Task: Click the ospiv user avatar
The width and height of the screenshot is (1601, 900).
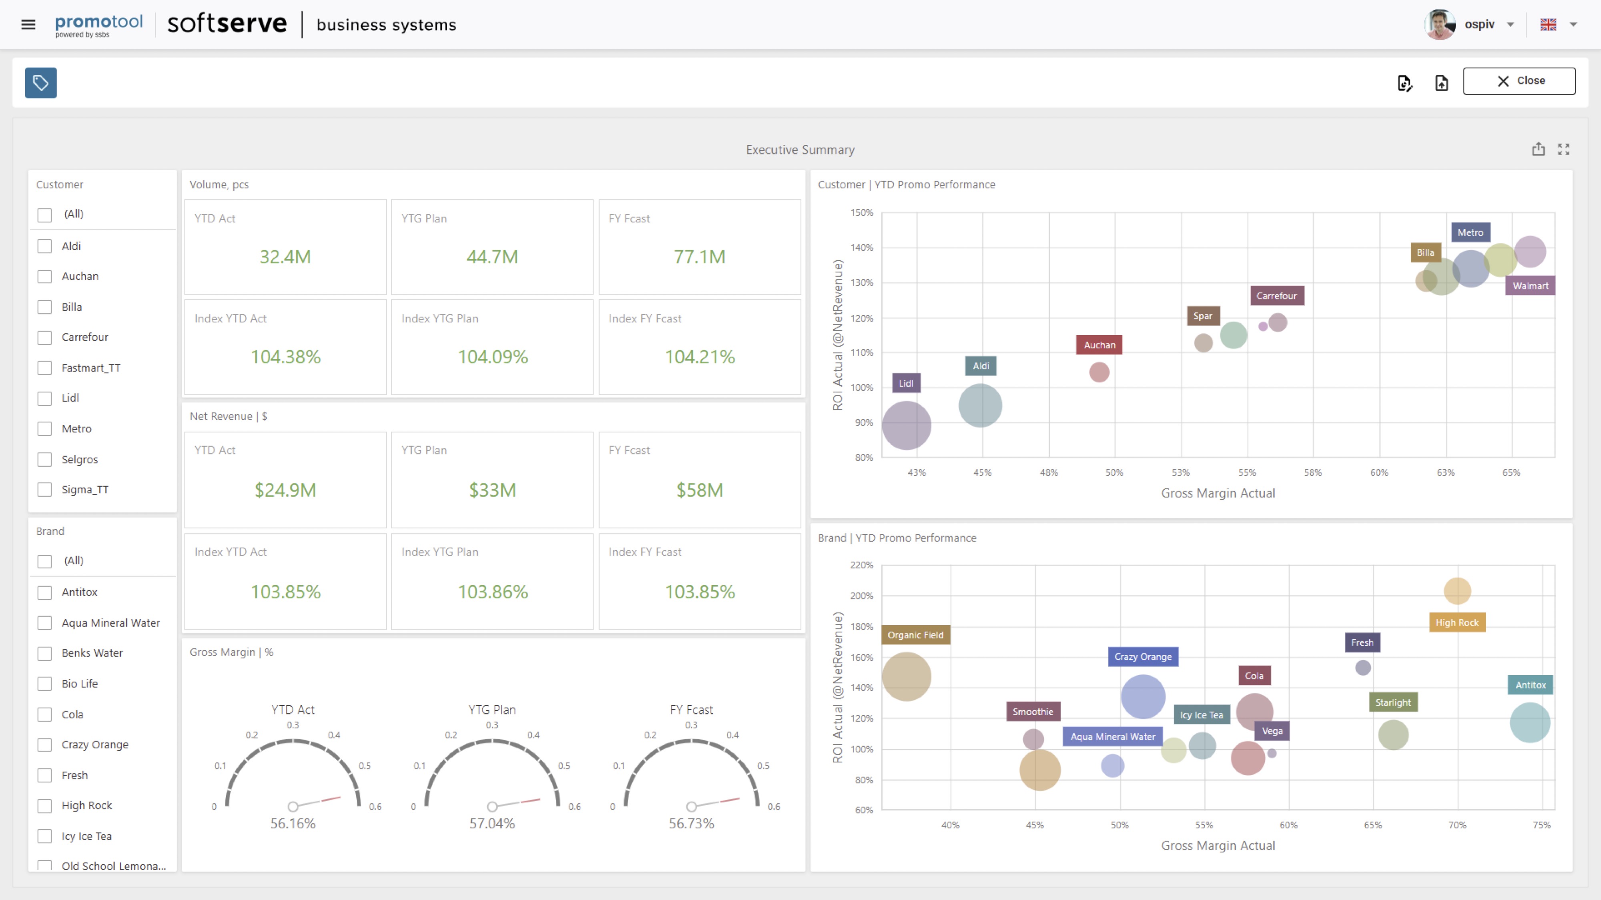Action: 1439,25
